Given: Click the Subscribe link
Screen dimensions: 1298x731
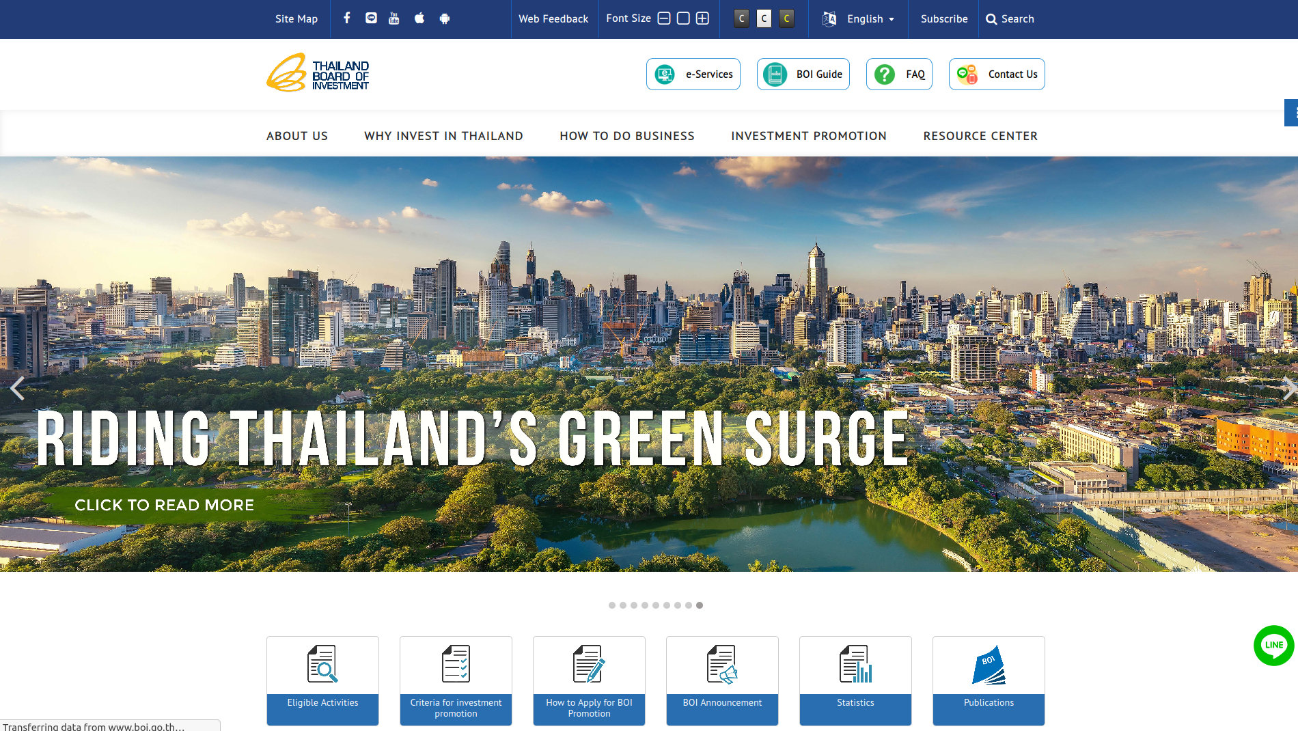Looking at the screenshot, I should click(x=944, y=19).
